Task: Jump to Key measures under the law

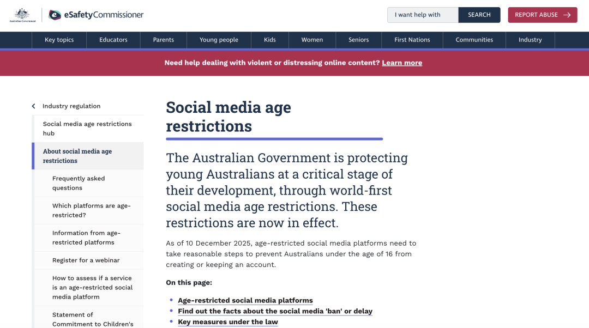Action: (228, 322)
